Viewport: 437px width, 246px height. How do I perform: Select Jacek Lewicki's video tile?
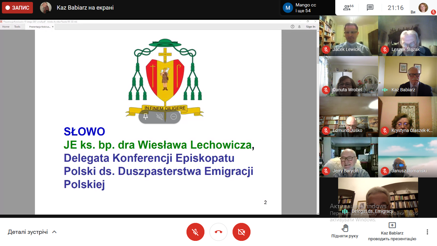(x=349, y=36)
